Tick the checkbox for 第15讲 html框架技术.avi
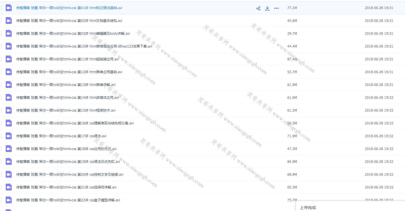Image resolution: width=405 pixels, height=211 pixels. (x=1, y=110)
